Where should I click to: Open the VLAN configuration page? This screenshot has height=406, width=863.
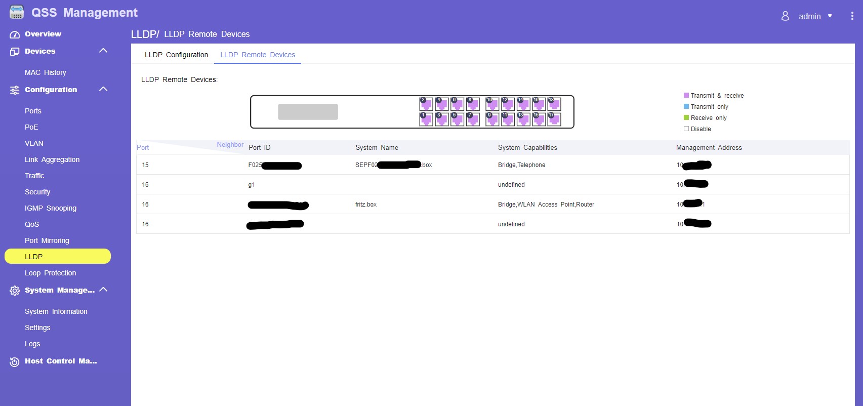coord(34,143)
